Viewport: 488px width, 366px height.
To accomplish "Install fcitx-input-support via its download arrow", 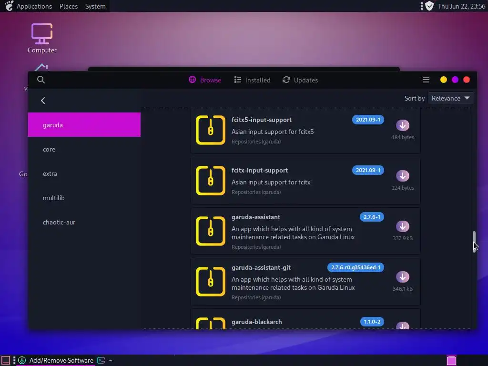I will [402, 176].
